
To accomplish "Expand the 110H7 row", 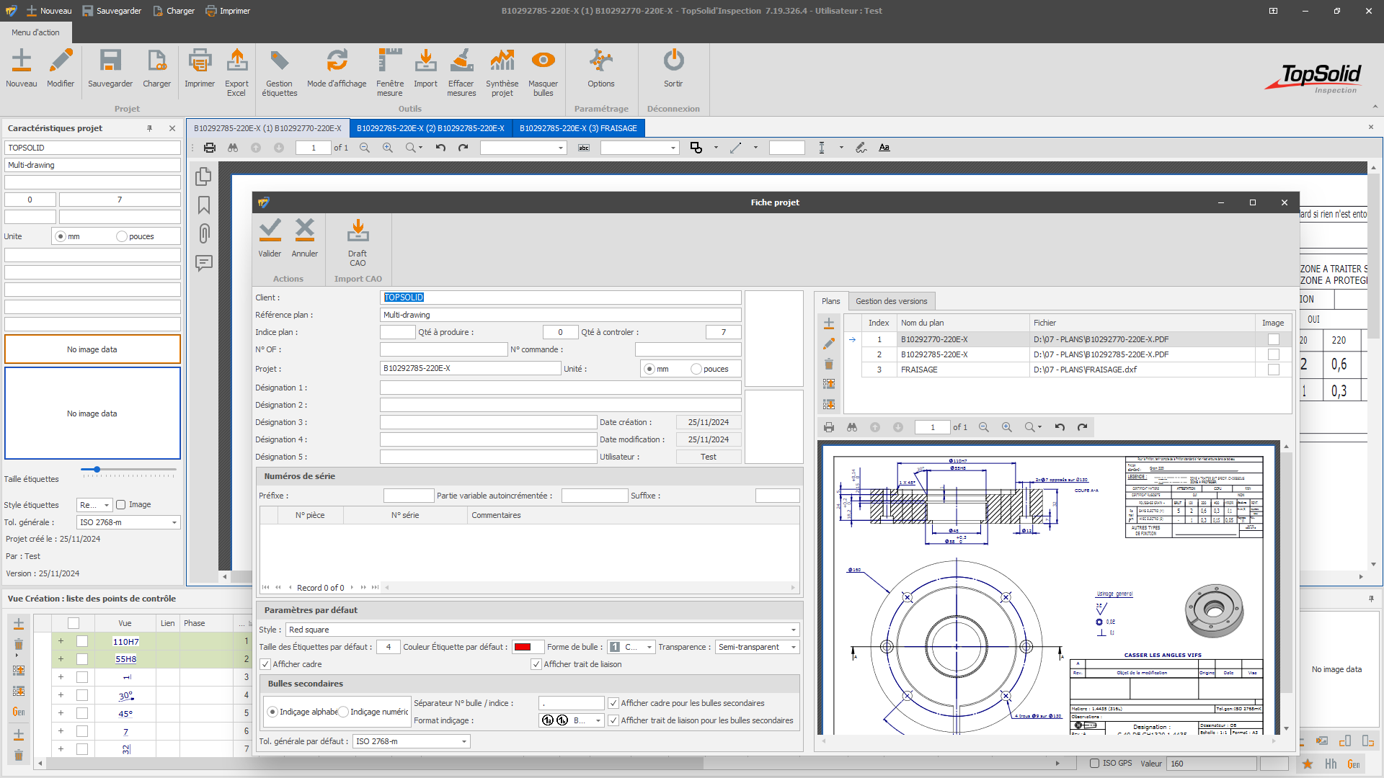I will (61, 641).
